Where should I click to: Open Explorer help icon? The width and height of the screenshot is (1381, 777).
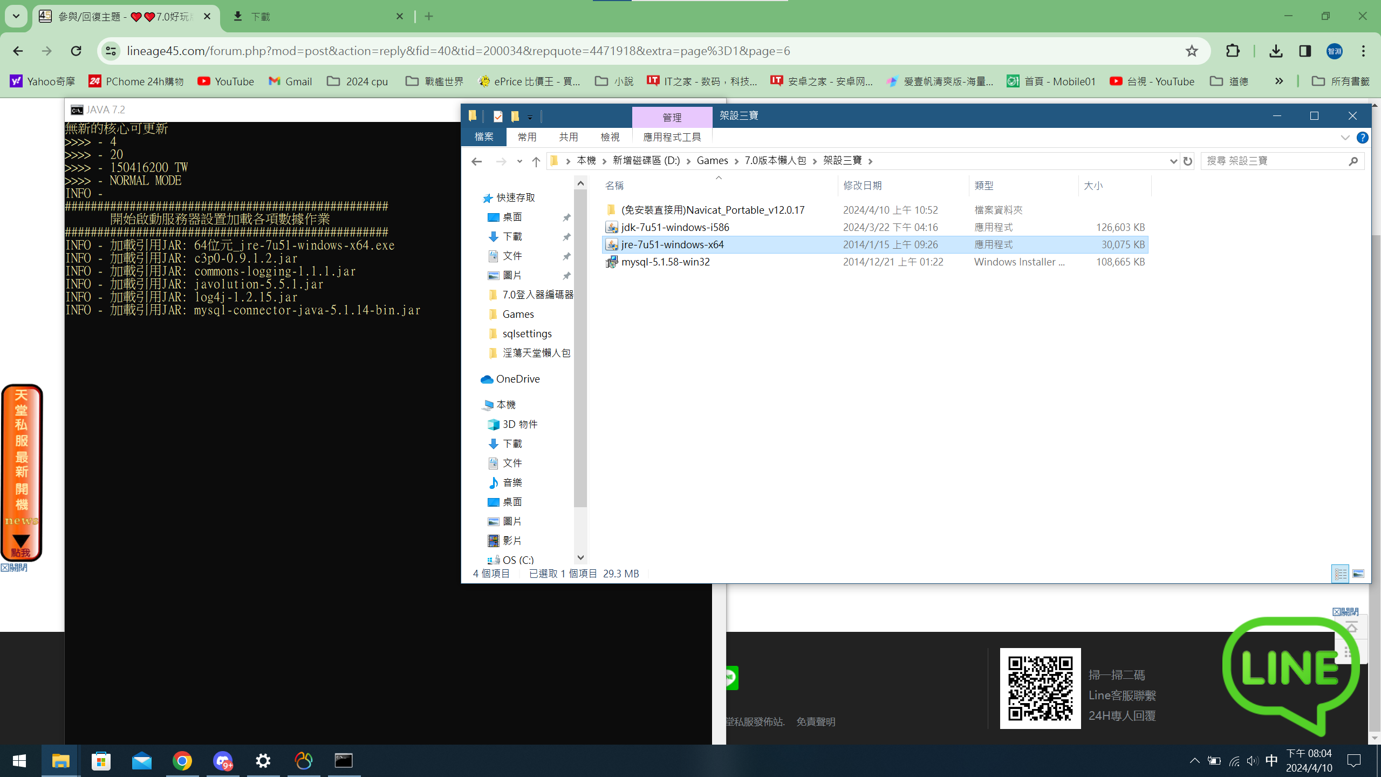(x=1362, y=138)
